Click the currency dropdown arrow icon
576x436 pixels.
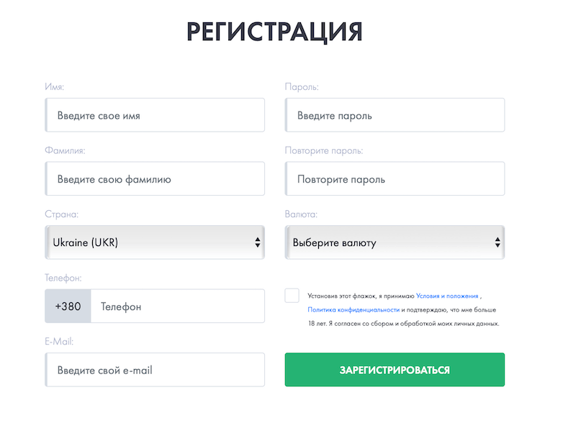pos(497,242)
